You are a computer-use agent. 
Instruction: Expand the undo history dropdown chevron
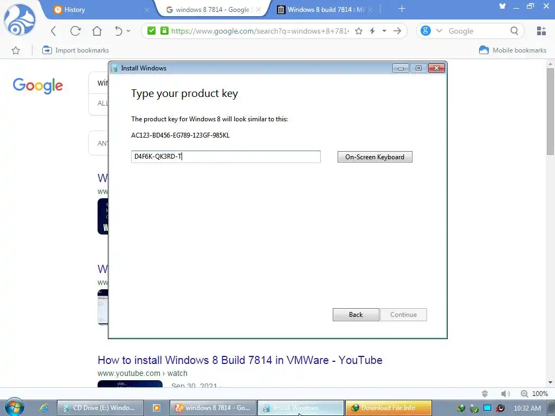pyautogui.click(x=128, y=31)
